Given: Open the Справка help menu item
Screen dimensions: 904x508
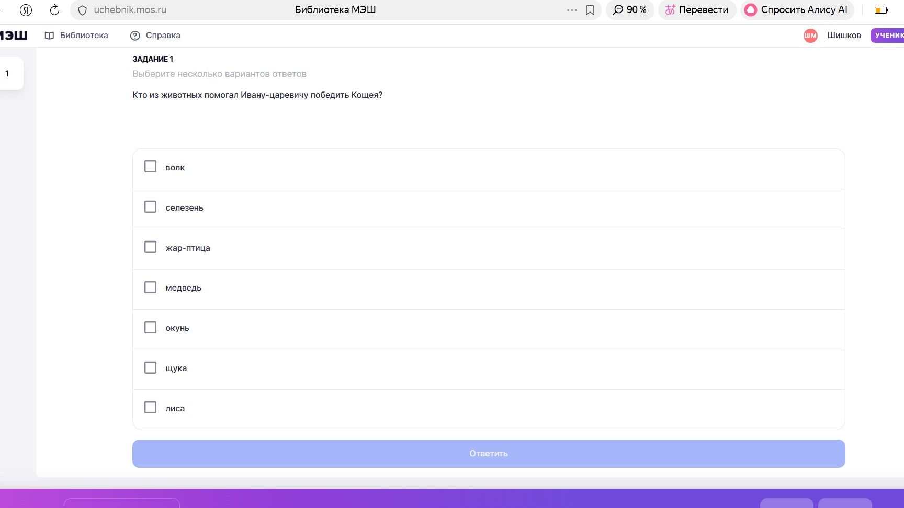Looking at the screenshot, I should coord(155,36).
